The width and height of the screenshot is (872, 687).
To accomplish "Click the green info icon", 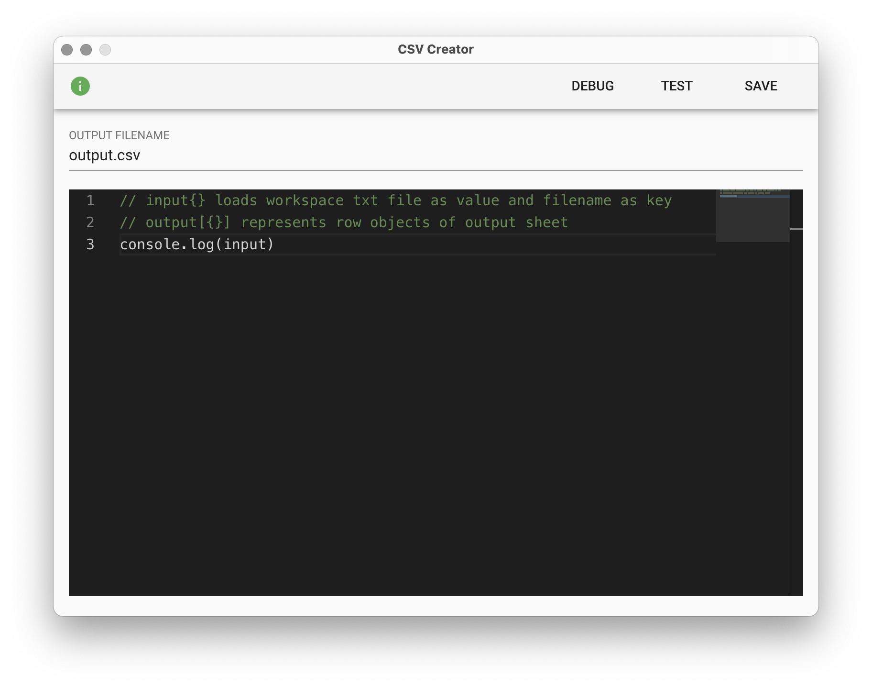I will click(x=80, y=86).
